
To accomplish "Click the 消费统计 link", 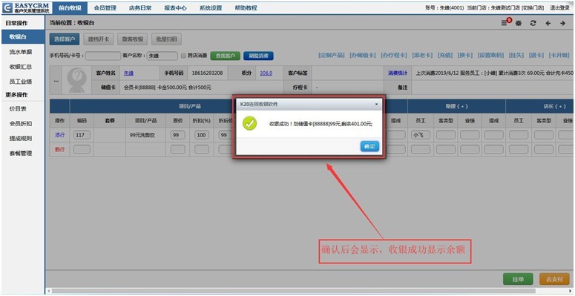I will [398, 73].
